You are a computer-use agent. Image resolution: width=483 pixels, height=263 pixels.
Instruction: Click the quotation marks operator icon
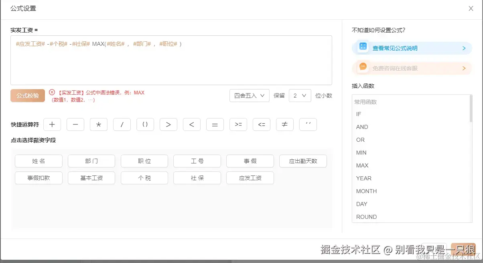[x=308, y=124]
